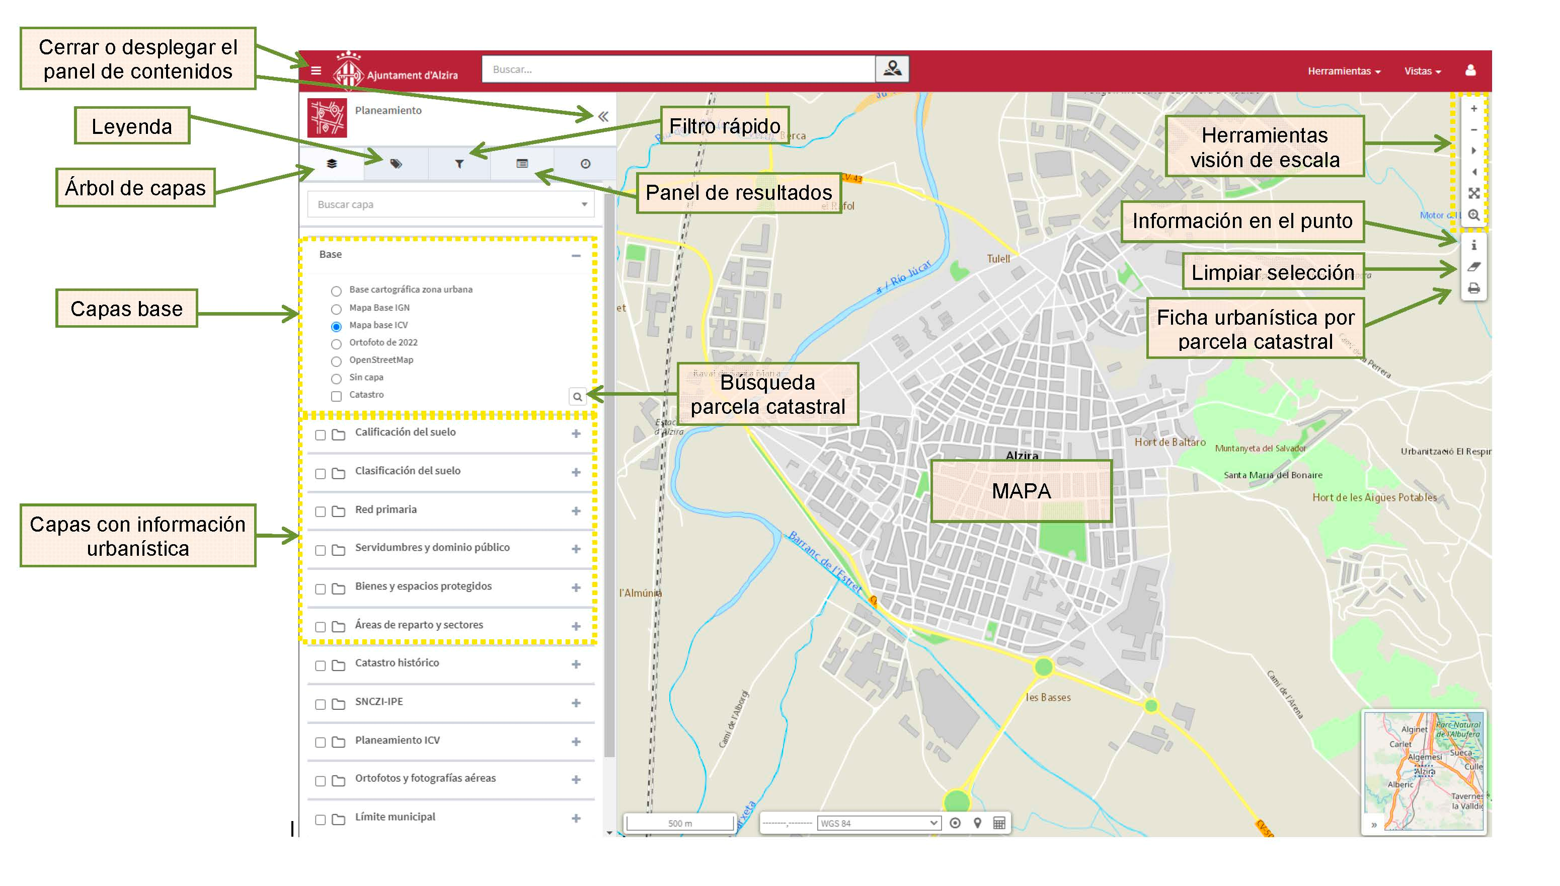The image size is (1560, 886).
Task: Expand Red primaria group with plus
Action: (x=575, y=511)
